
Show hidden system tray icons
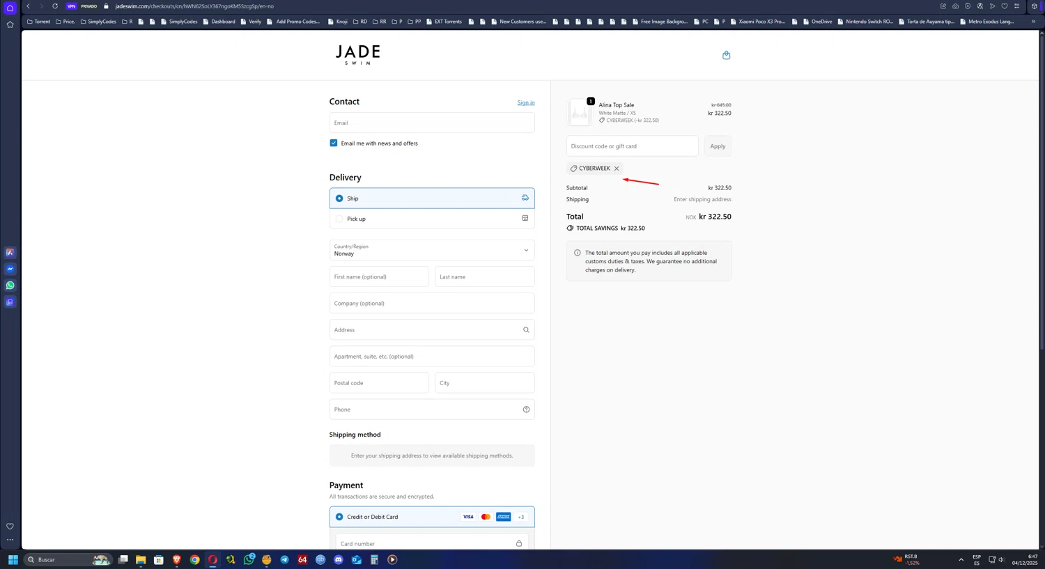pyautogui.click(x=961, y=559)
